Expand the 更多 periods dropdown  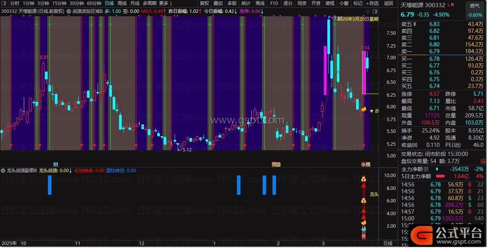[x=165, y=3]
